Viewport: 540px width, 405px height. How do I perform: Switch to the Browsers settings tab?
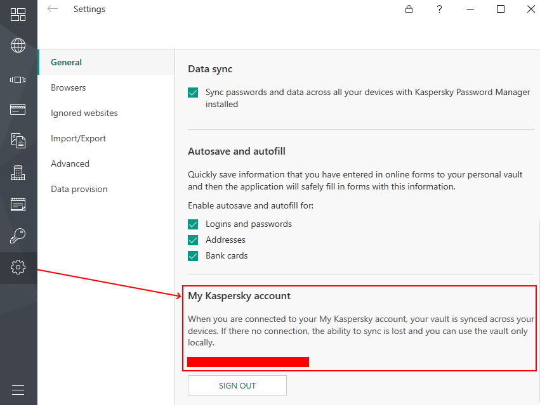point(106,87)
